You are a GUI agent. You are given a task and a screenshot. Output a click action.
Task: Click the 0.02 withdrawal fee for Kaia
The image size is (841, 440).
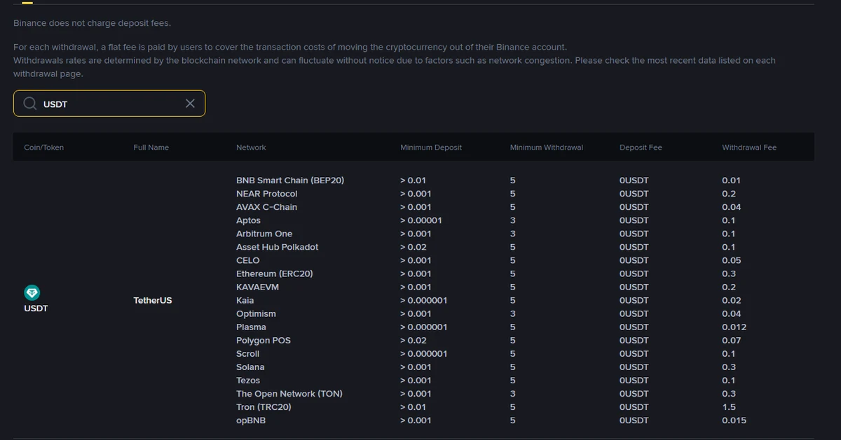pos(731,300)
